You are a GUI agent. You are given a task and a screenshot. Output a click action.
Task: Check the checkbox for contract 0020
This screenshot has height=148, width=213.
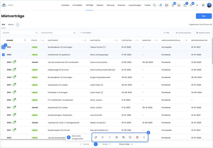pyautogui.click(x=3, y=123)
